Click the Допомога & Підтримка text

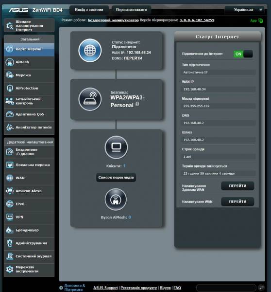[74, 288]
